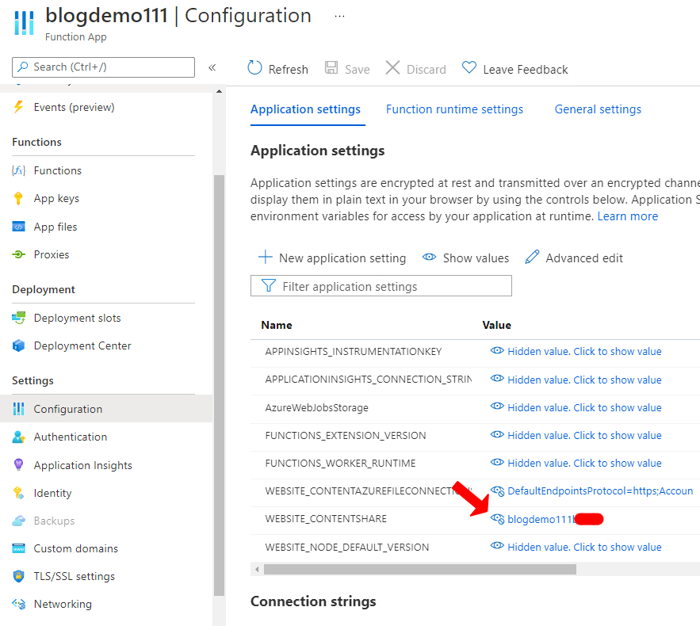The image size is (700, 626).
Task: Switch to Application settings tab
Action: point(305,109)
